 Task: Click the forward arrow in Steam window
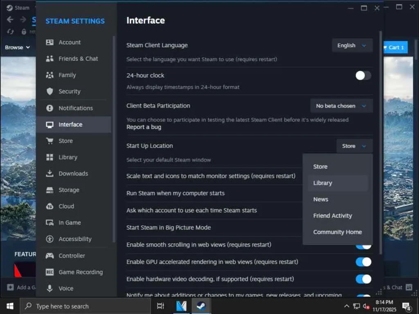pyautogui.click(x=23, y=20)
